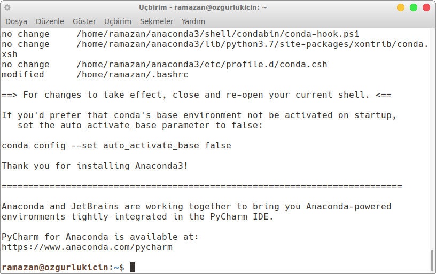
Task: Click the '/home/ramazan/.bashrc' path text
Action: (x=133, y=74)
